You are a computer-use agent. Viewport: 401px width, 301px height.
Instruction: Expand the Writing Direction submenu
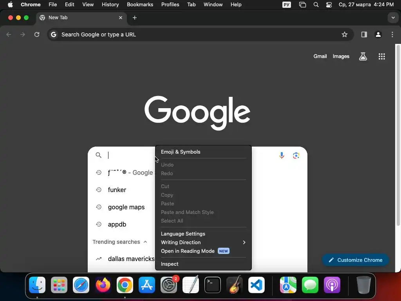point(203,242)
